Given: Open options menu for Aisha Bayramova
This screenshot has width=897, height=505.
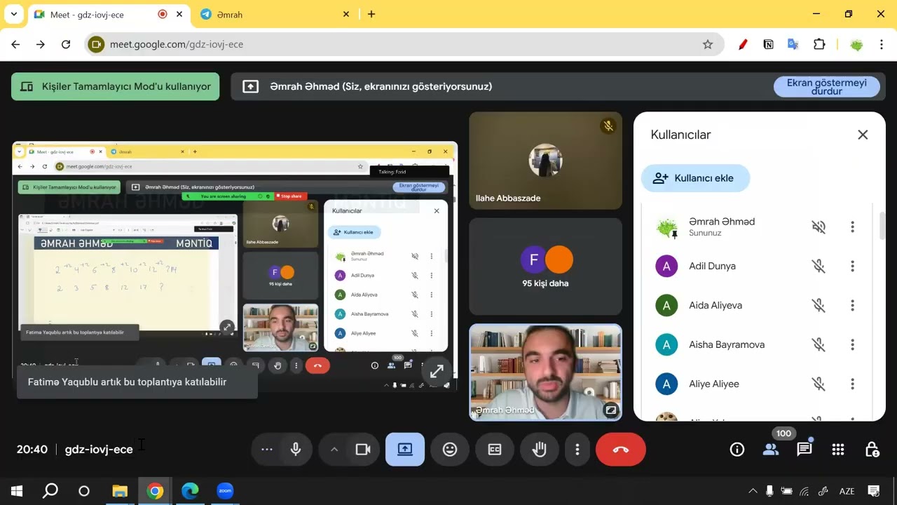Looking at the screenshot, I should point(852,344).
